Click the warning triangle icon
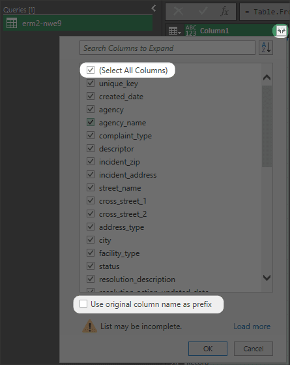Screen dimensions: 290x365 (x=90, y=326)
